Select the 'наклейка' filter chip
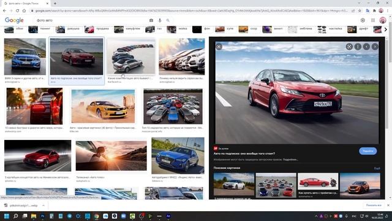 [330, 29]
